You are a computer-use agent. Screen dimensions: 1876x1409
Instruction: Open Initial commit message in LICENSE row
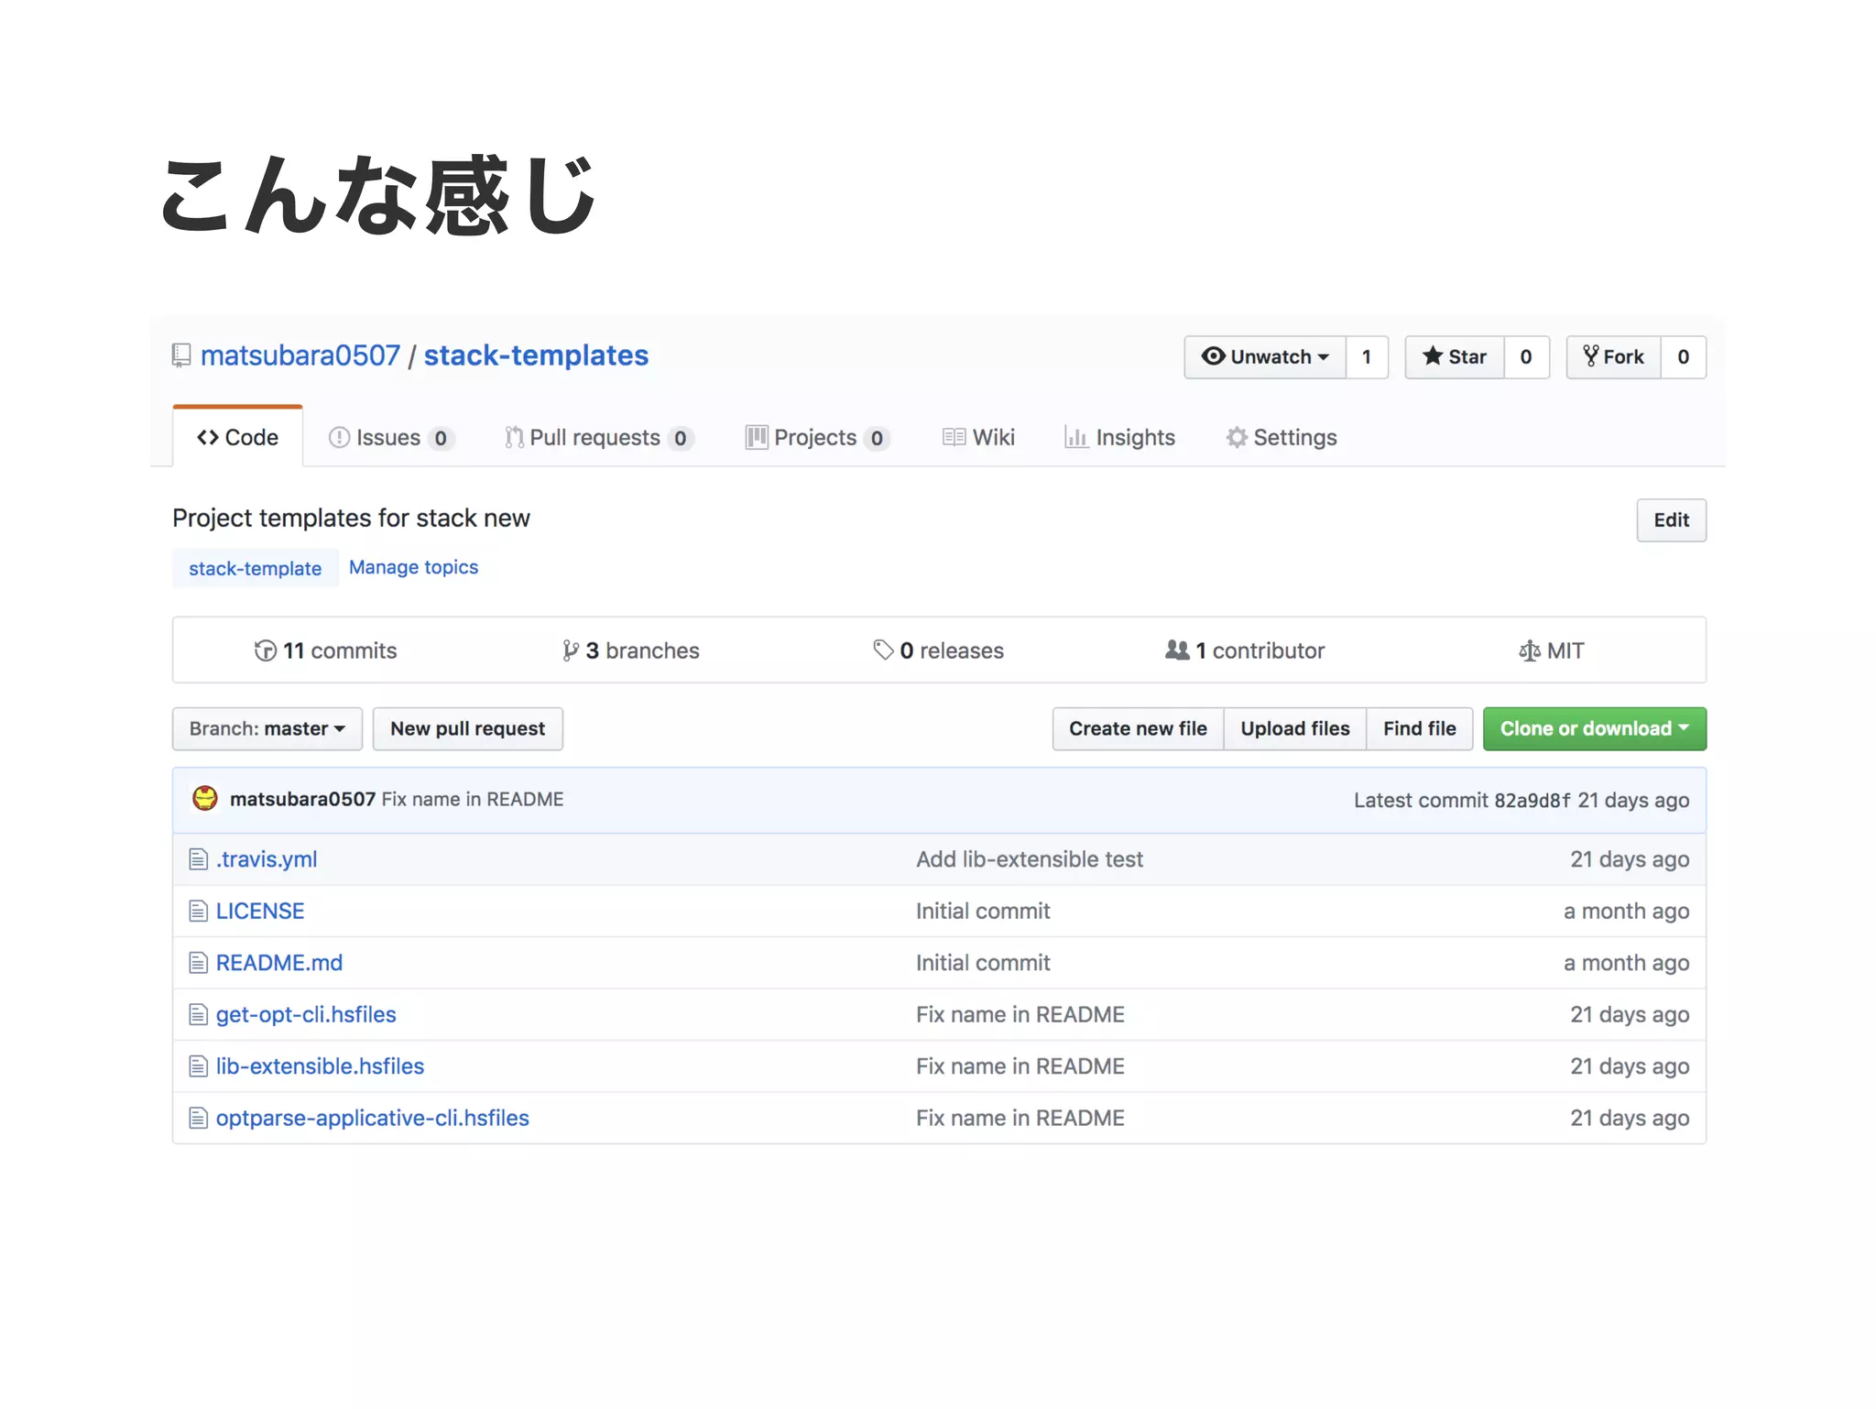pos(983,911)
